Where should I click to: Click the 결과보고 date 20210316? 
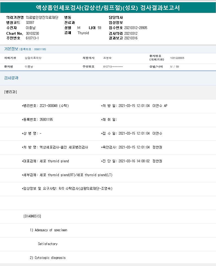point(131,38)
